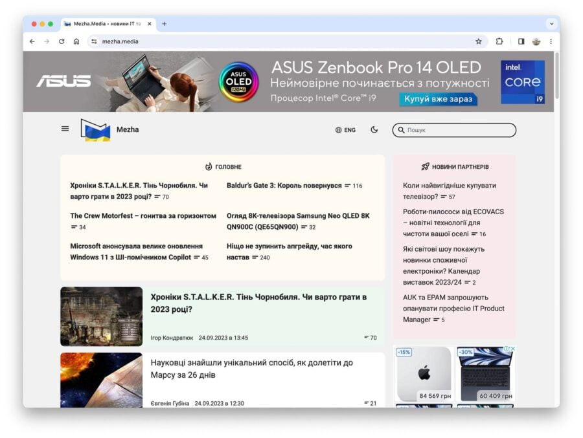Viewport: 583px width, 438px height.
Task: Click the magnifier icon in search box
Action: (401, 130)
